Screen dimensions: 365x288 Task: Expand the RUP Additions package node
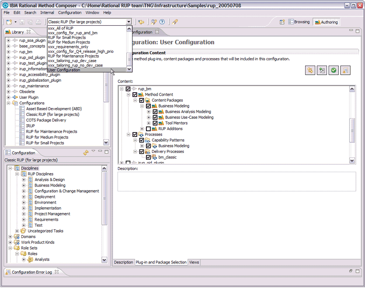tap(142, 129)
